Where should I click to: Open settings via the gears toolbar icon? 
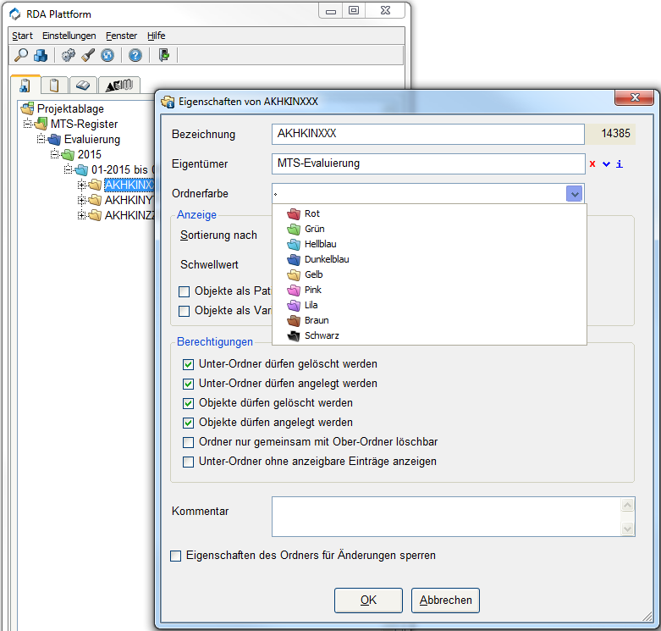[69, 55]
